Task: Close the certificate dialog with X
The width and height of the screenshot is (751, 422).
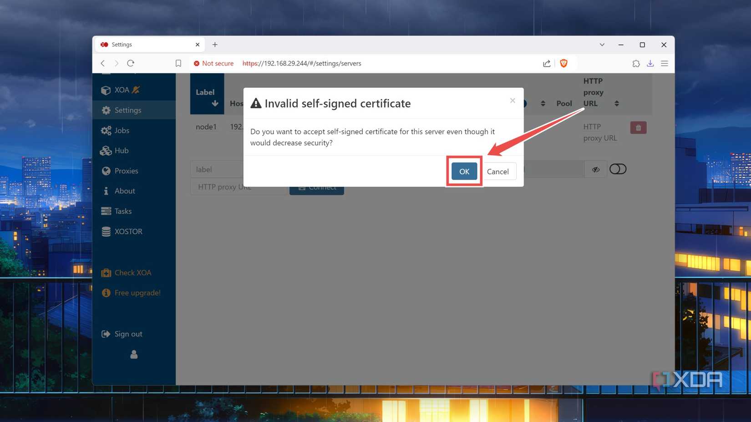Action: click(513, 100)
